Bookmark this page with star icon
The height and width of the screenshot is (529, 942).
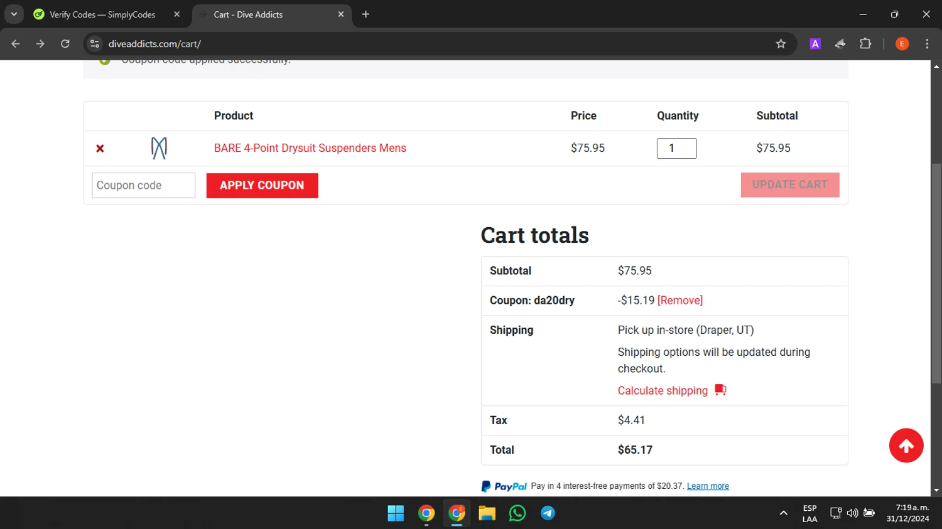point(781,44)
